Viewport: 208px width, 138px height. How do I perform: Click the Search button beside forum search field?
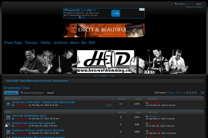50,93
